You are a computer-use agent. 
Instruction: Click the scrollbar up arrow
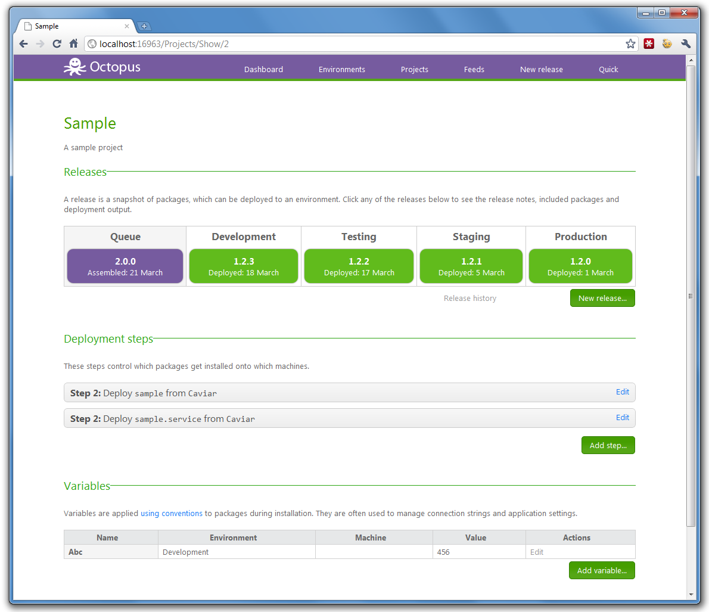point(691,60)
